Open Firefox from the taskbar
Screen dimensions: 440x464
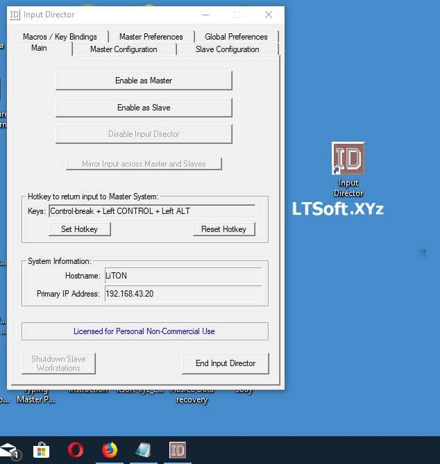click(x=110, y=450)
